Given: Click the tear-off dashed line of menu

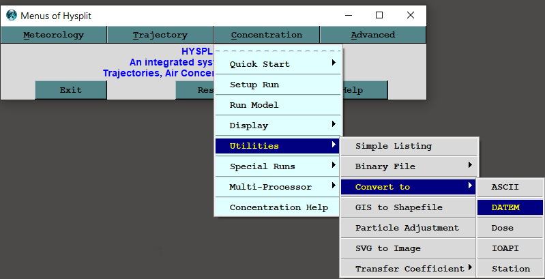Looking at the screenshot, I should pyautogui.click(x=278, y=50).
